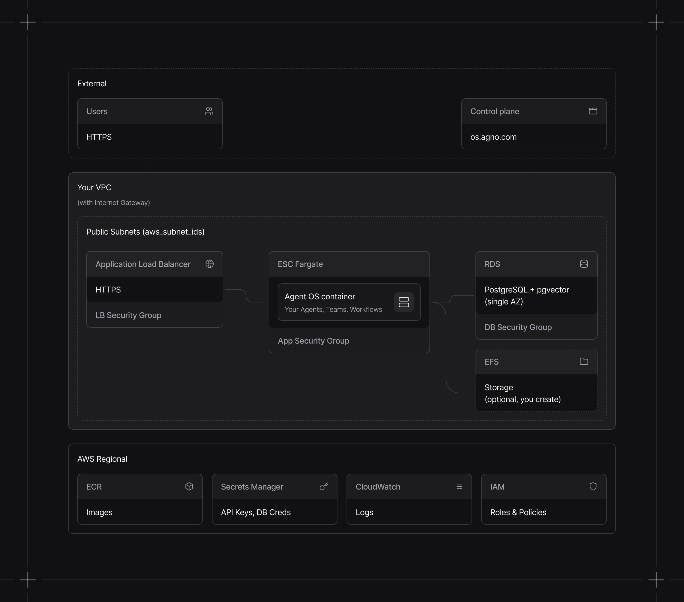Click the EFS folder icon
Screen dimensions: 684x602
(584, 361)
